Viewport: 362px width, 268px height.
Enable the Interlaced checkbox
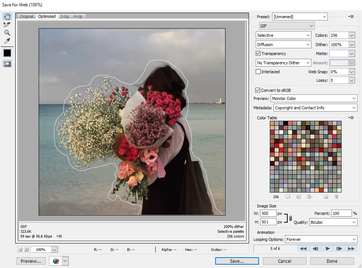(x=258, y=72)
